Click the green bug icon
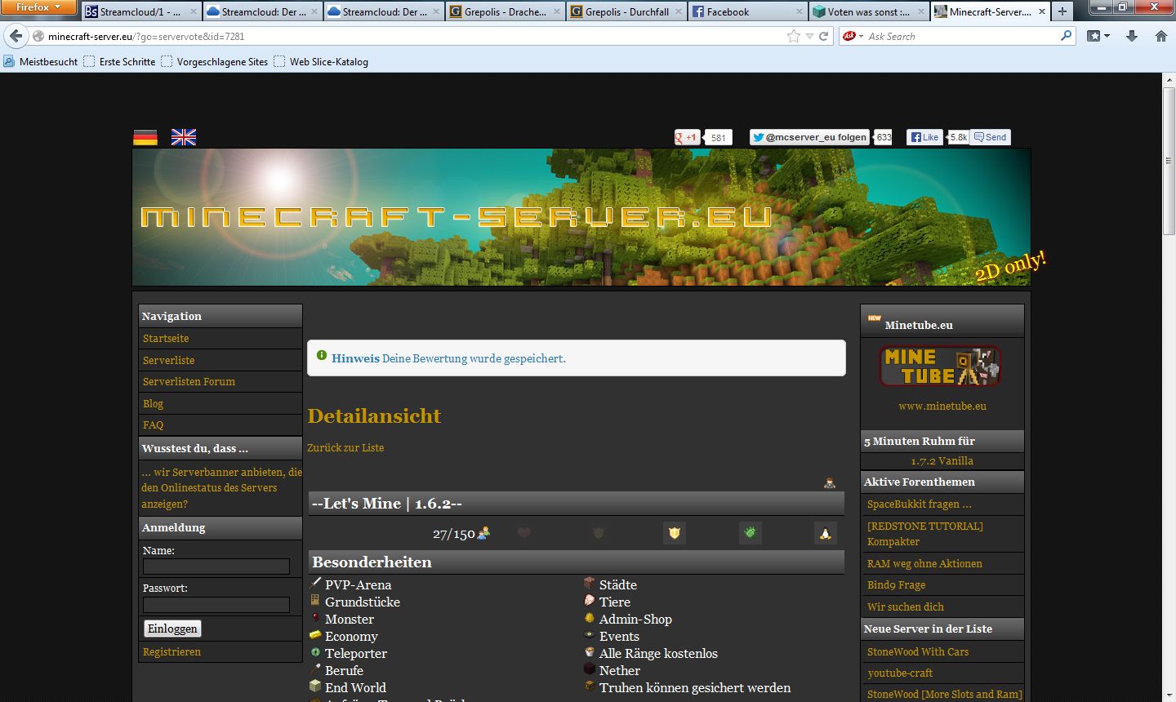This screenshot has width=1176, height=702. pyautogui.click(x=750, y=533)
